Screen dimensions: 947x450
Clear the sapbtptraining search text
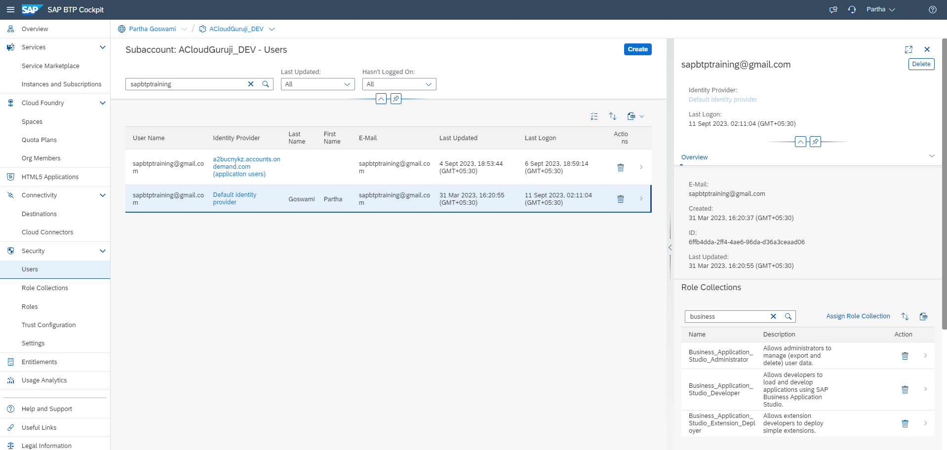pyautogui.click(x=251, y=84)
